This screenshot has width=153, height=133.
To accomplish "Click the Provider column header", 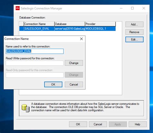I will [x=100, y=24].
